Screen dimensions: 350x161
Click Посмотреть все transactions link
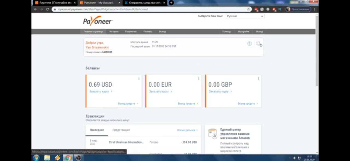click(x=187, y=130)
